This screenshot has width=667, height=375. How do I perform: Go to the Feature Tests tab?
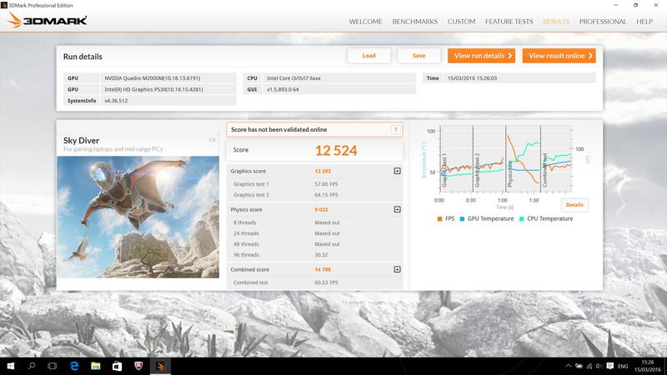[509, 22]
